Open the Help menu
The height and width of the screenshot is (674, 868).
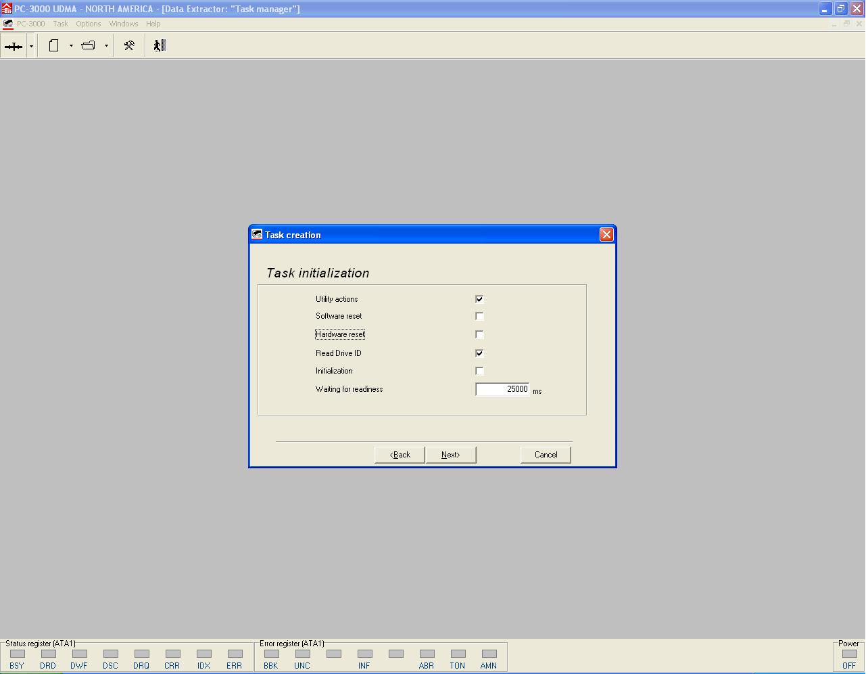click(153, 24)
